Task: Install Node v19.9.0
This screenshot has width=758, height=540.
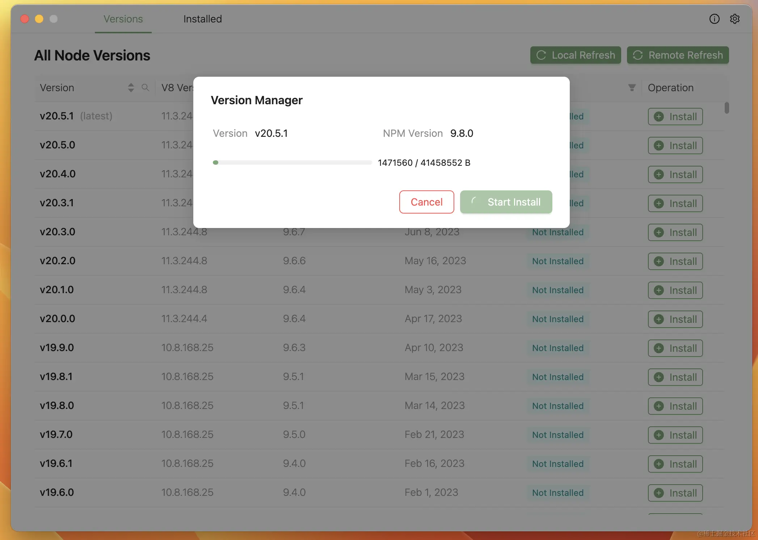Action: (675, 348)
